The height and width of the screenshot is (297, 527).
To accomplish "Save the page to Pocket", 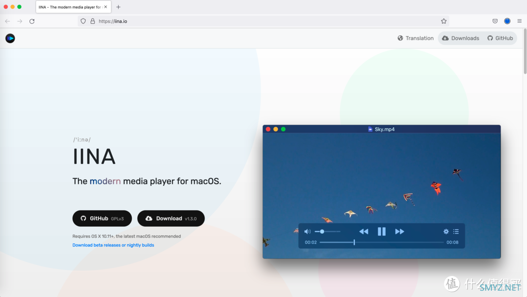I will pos(495,21).
